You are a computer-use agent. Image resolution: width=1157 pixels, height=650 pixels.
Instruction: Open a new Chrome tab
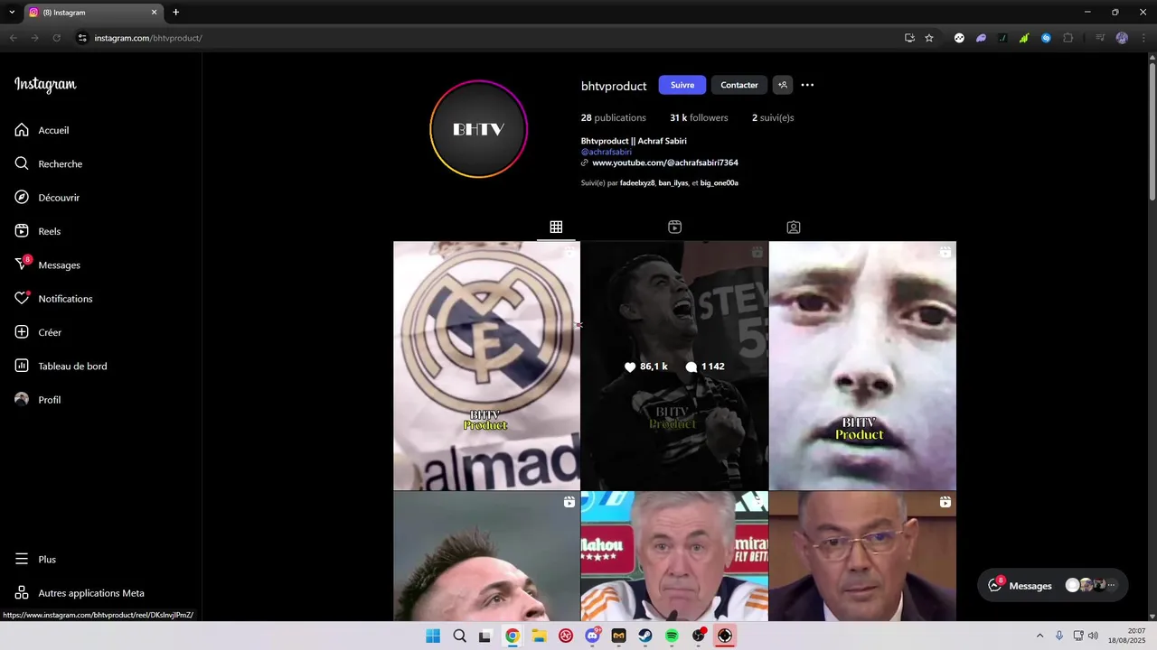coord(175,13)
